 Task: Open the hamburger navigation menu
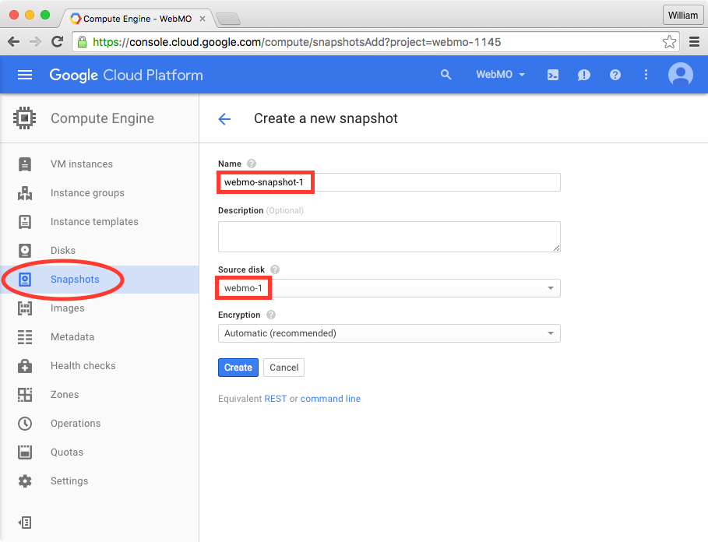(25, 75)
